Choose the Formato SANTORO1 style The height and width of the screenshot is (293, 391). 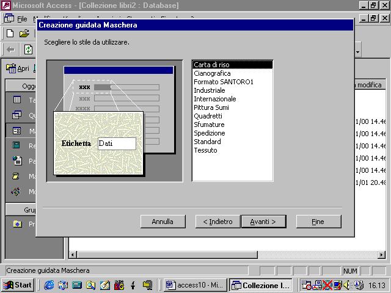click(x=232, y=82)
